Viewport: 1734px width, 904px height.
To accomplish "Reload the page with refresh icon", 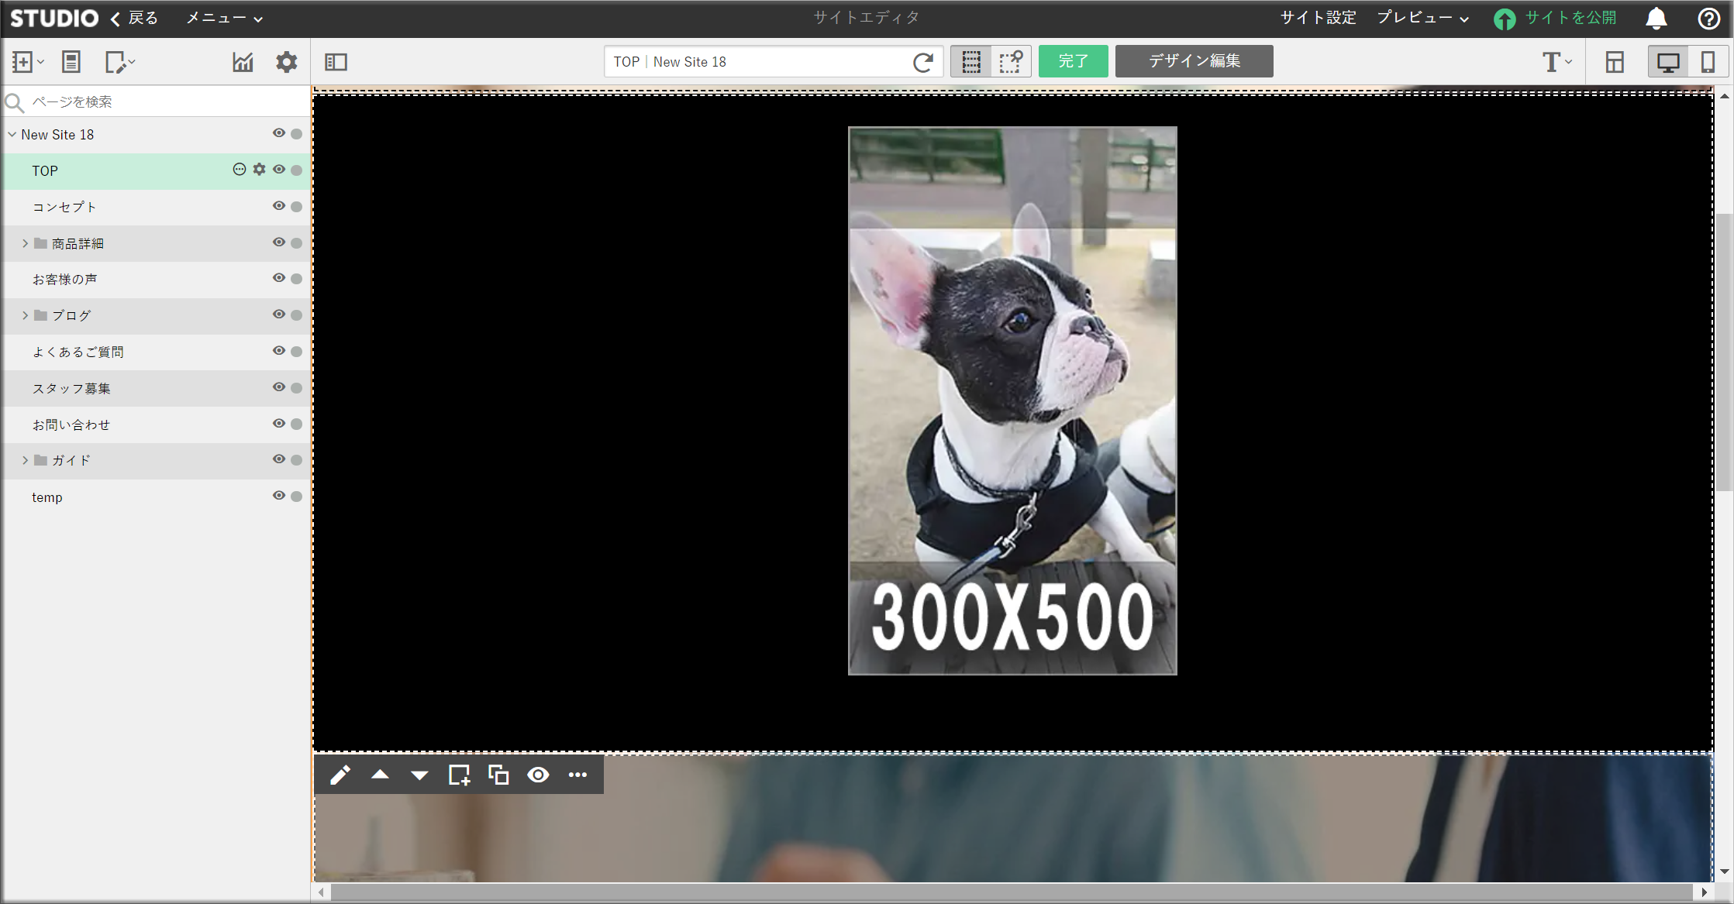I will (922, 62).
